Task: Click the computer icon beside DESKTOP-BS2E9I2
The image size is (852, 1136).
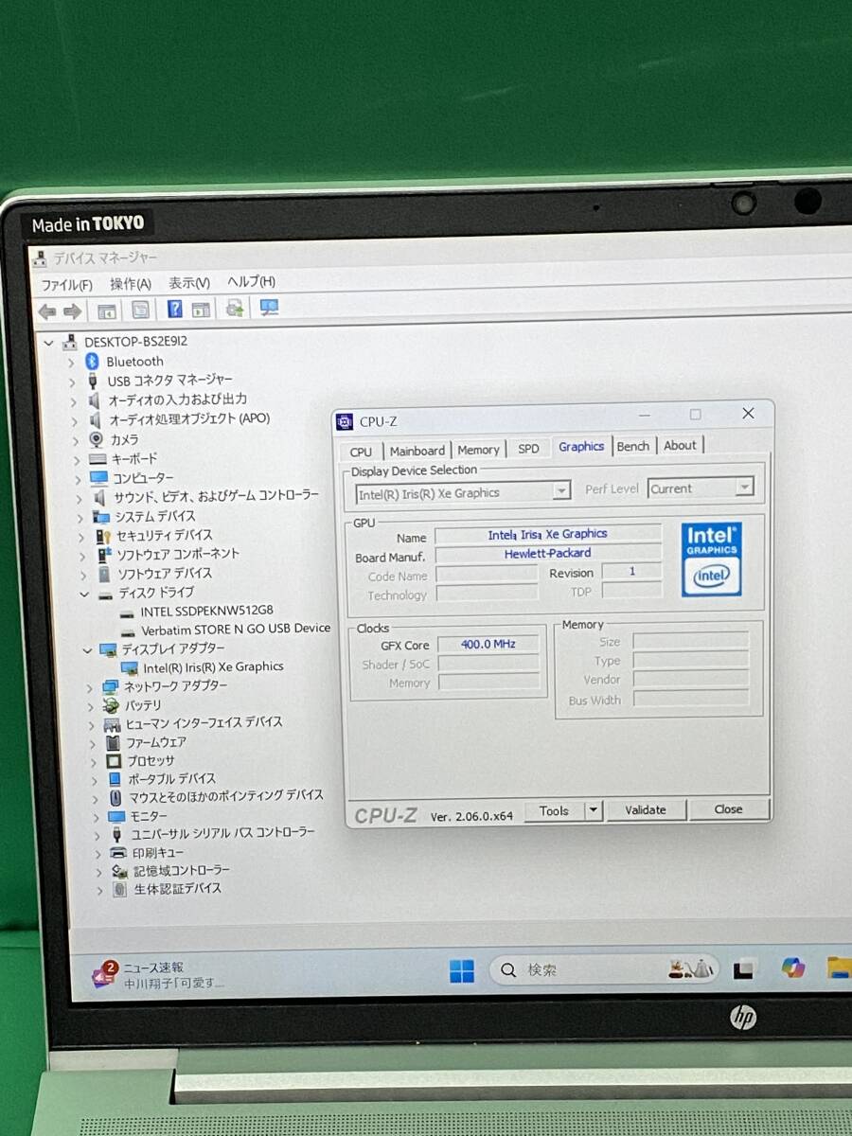Action: 70,342
